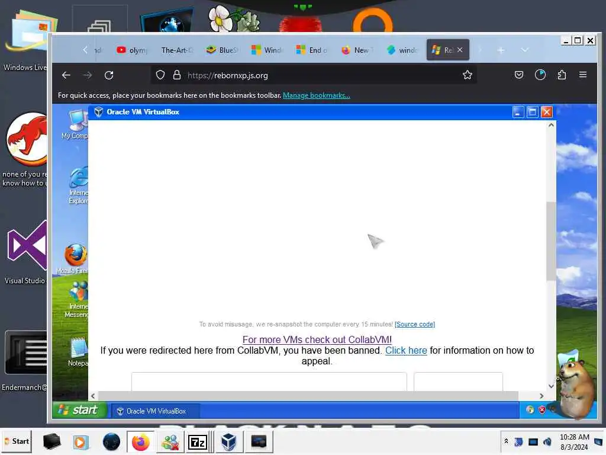This screenshot has width=606, height=455.
Task: Click the XP start button
Action: pyautogui.click(x=80, y=410)
